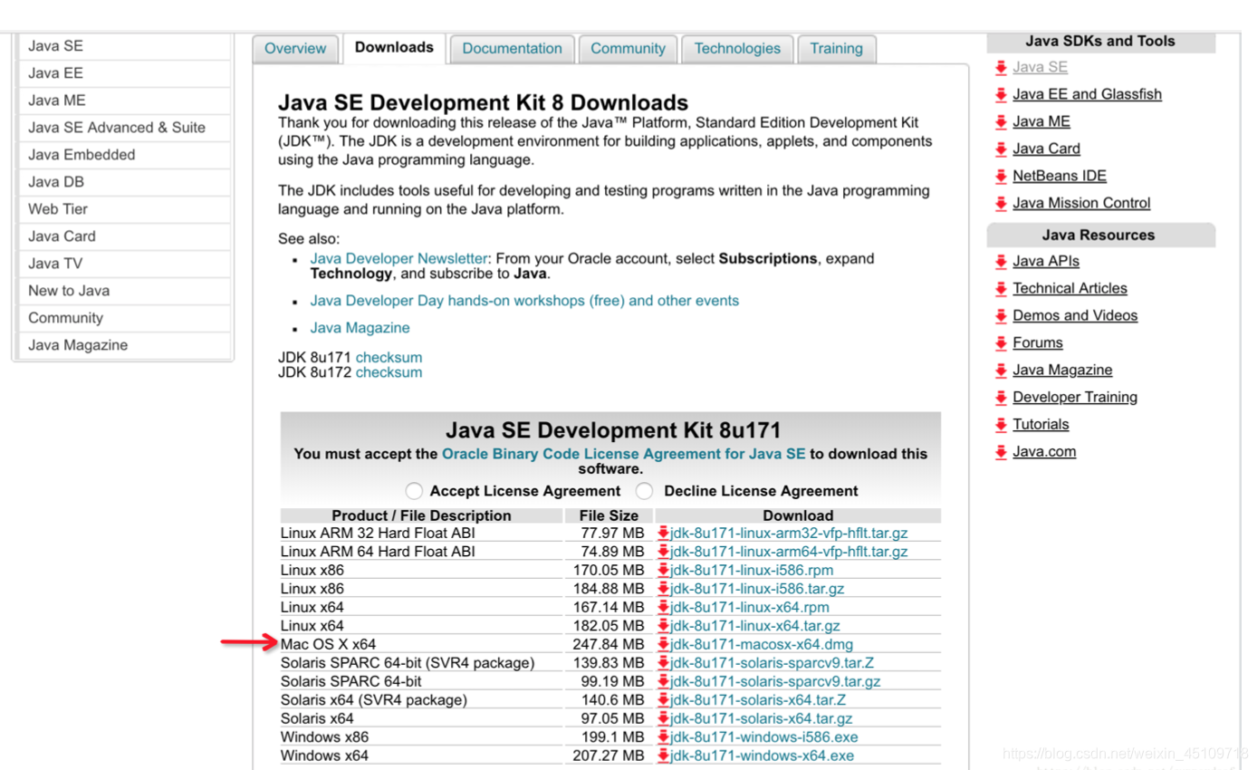This screenshot has height=770, width=1257.
Task: Open Java ME in left navigation
Action: pos(125,101)
